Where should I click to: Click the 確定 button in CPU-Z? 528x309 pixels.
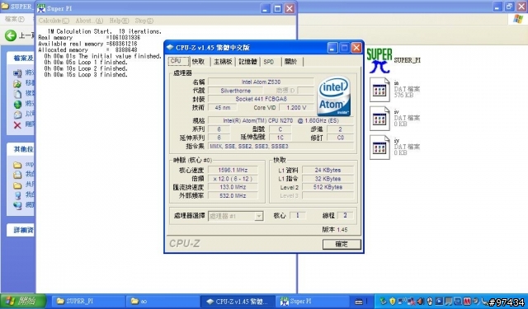(342, 244)
